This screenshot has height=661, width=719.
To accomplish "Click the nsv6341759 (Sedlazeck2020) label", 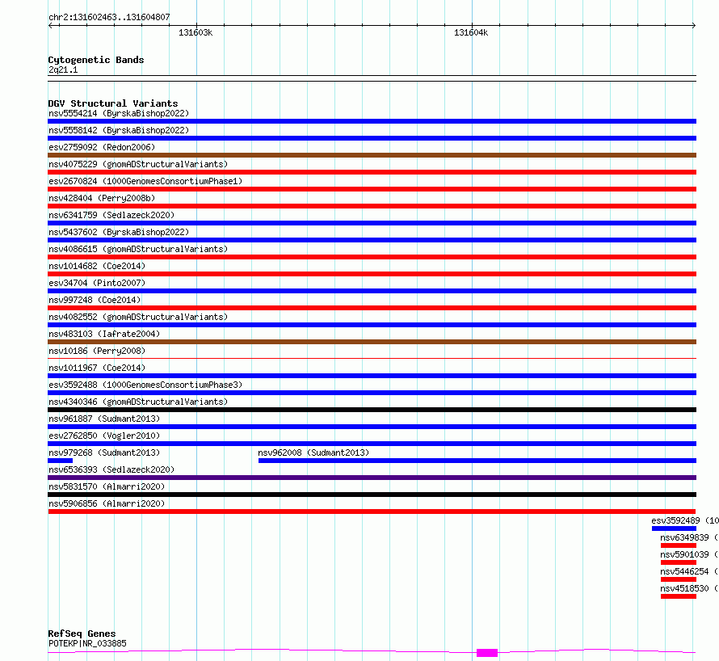I will (x=111, y=215).
